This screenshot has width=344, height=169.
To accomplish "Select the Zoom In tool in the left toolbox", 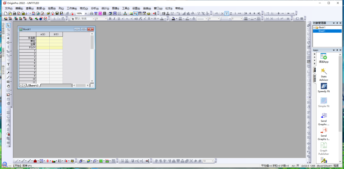I will (8, 30).
